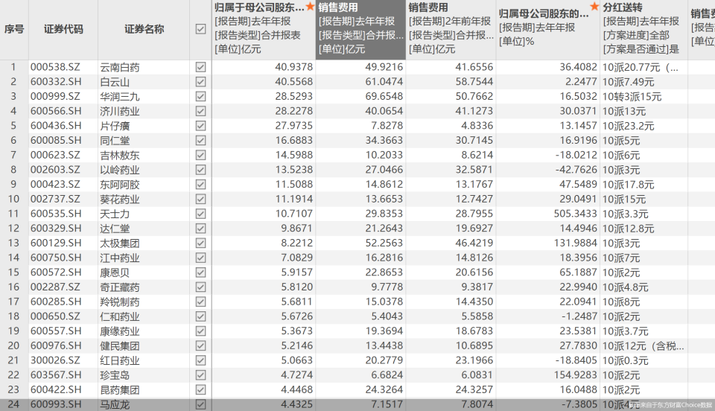Image resolution: width=715 pixels, height=411 pixels.
Task: Click row number 24
Action: [x=13, y=404]
